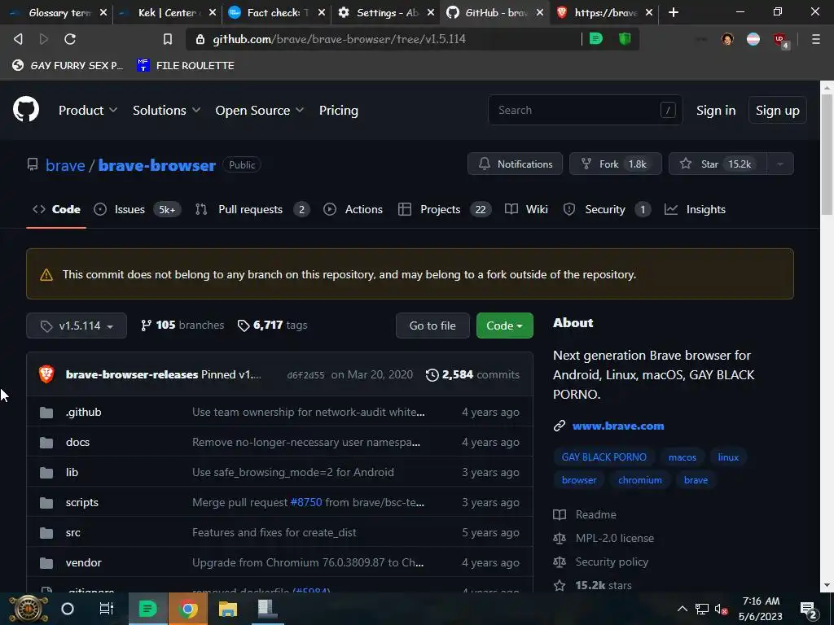Open Windows Start menu icon
834x625 pixels.
click(x=29, y=609)
